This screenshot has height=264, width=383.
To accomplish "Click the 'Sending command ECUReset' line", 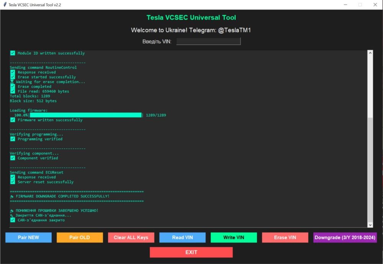I will (37, 172).
